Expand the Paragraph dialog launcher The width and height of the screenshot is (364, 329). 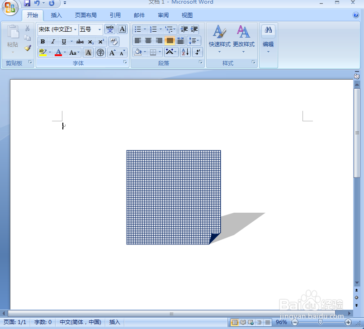pos(201,62)
